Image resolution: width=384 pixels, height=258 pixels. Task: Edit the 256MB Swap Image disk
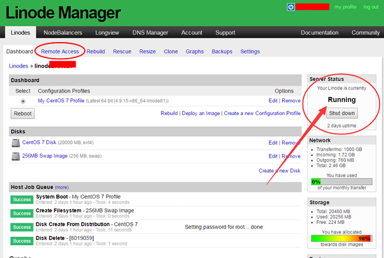click(x=273, y=157)
